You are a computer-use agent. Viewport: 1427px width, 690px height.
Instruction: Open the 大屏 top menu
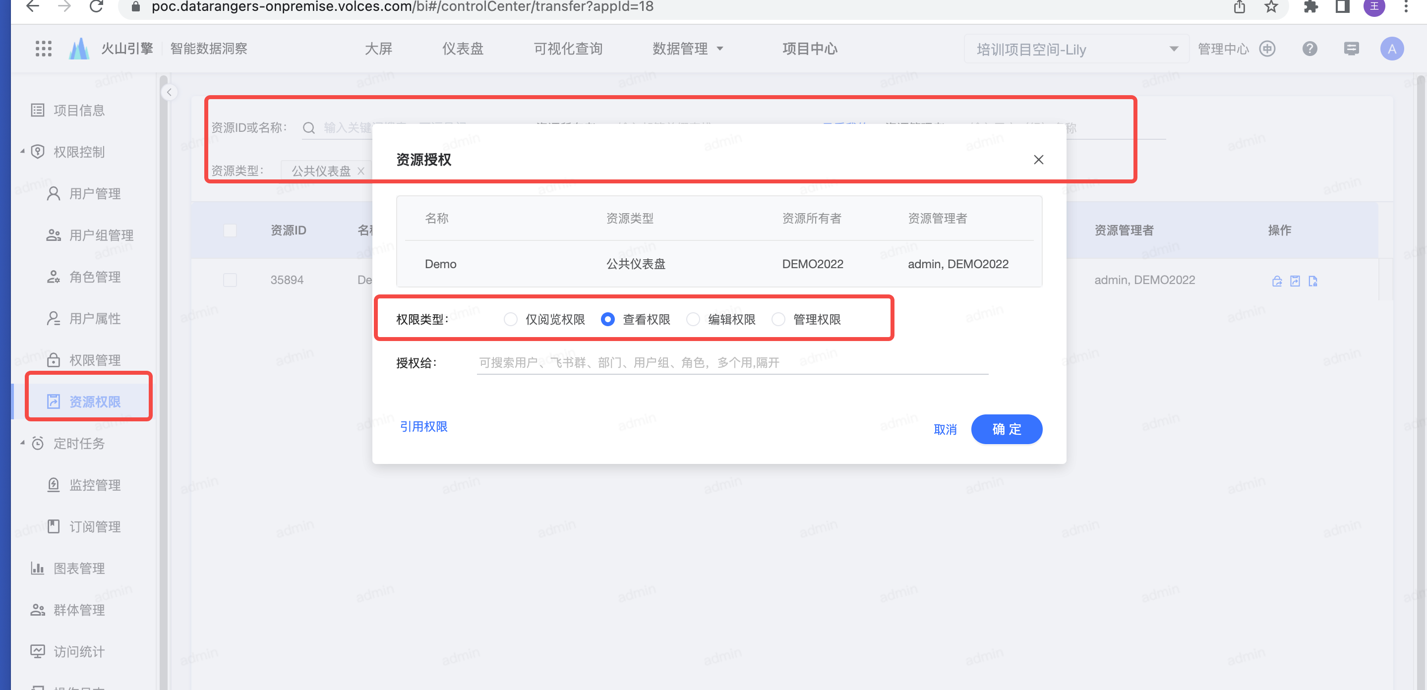click(x=378, y=49)
